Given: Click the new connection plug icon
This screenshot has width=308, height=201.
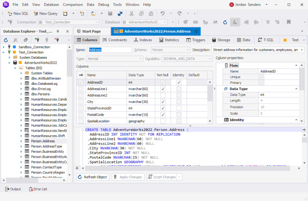Looking at the screenshot, I should (x=36, y=40).
